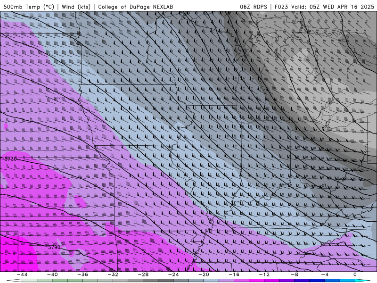Click the 'F023 Valid: 05Z WED APR 16 2025' text
Screen dimensions: 377x283
coord(325,7)
